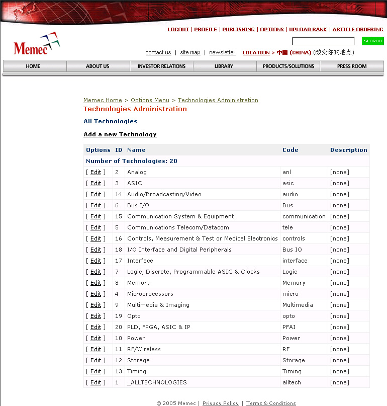This screenshot has height=406, width=387.
Task: Edit the Interface row (ID 17)
Action: point(95,261)
